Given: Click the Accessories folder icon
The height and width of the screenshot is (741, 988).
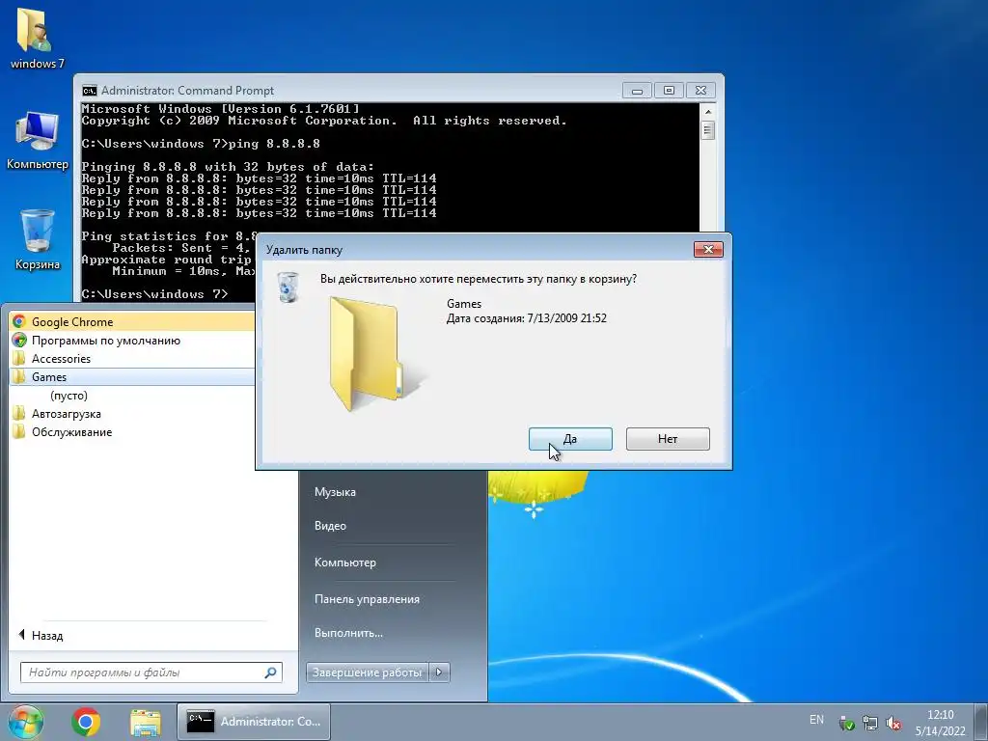Looking at the screenshot, I should pos(19,359).
